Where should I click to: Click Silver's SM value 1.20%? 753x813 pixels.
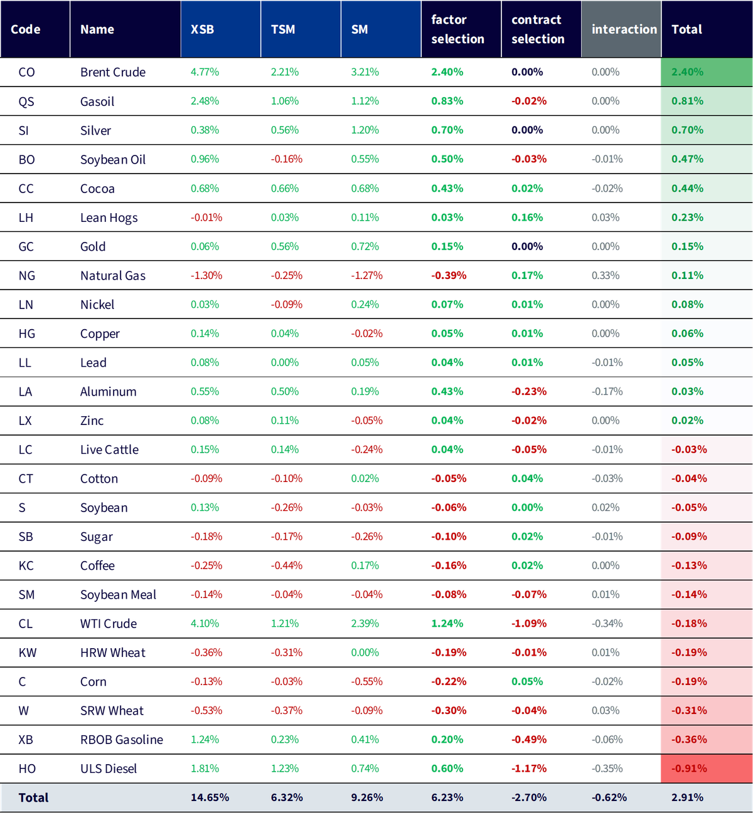(365, 130)
